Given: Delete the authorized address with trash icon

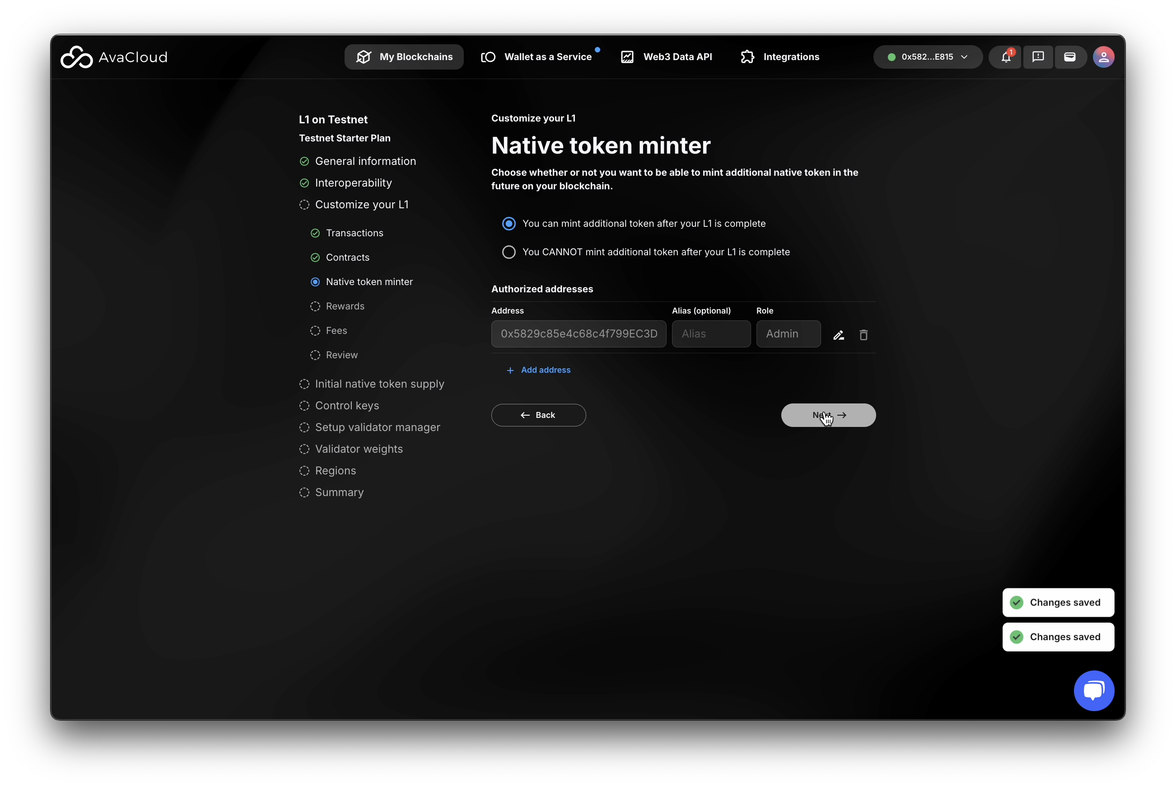Looking at the screenshot, I should click(863, 335).
